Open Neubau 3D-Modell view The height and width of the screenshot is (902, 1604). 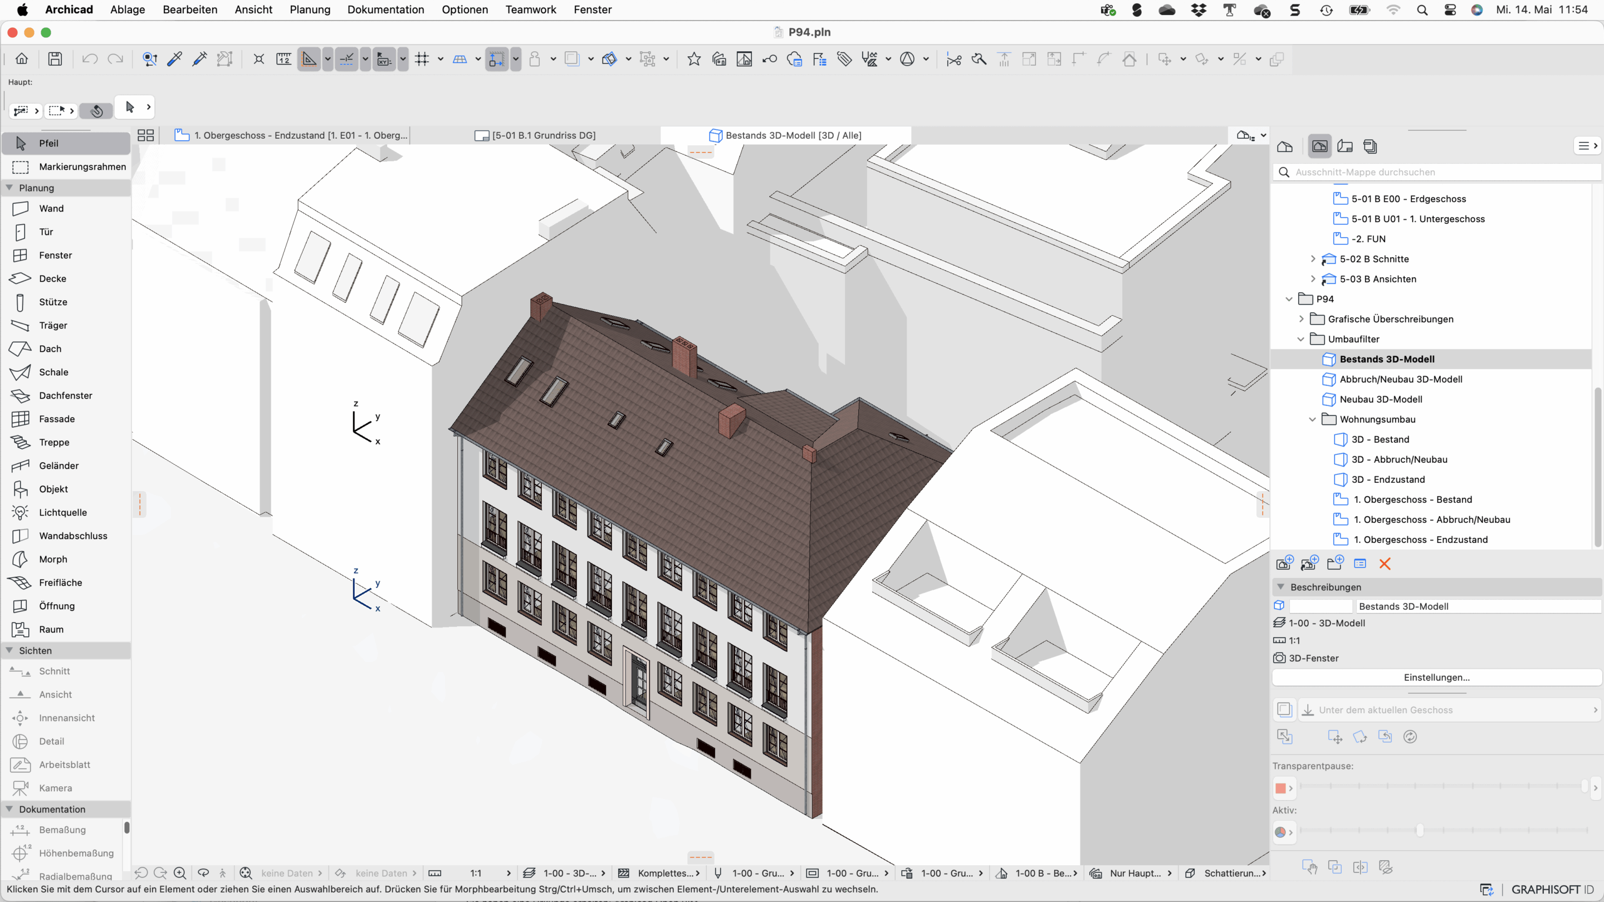[x=1381, y=399]
